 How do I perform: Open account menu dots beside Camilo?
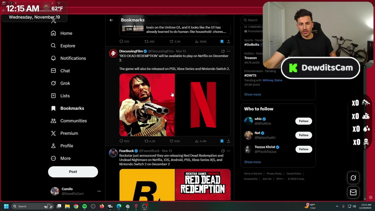(x=99, y=191)
